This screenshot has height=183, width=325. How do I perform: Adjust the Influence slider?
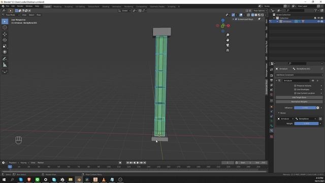click(x=305, y=108)
